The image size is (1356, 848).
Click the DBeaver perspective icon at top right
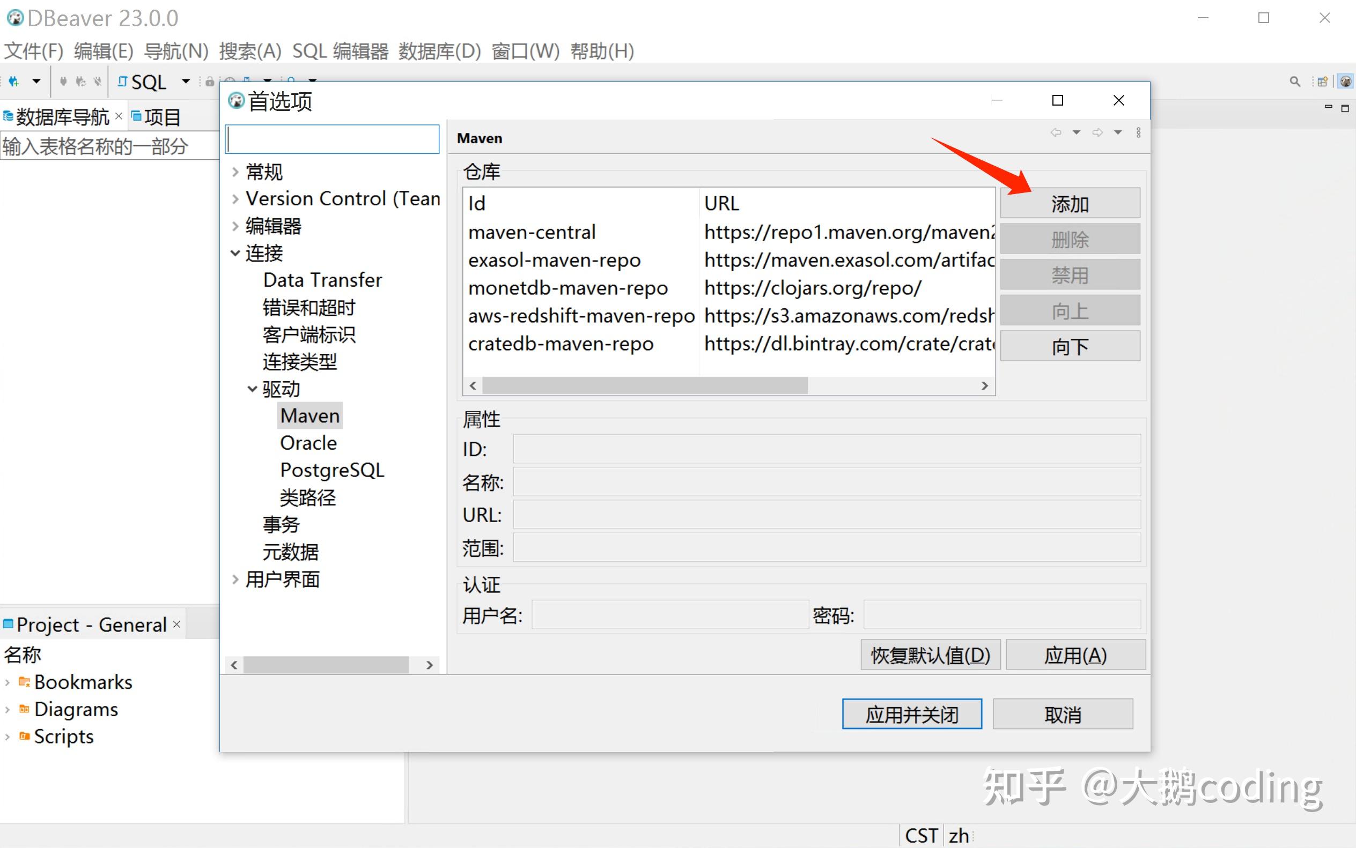coord(1345,82)
